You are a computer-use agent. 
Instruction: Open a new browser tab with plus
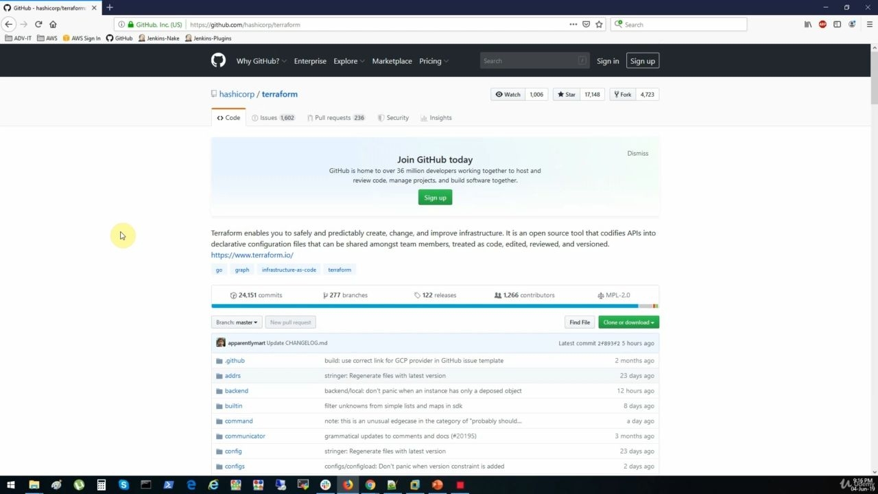point(109,8)
